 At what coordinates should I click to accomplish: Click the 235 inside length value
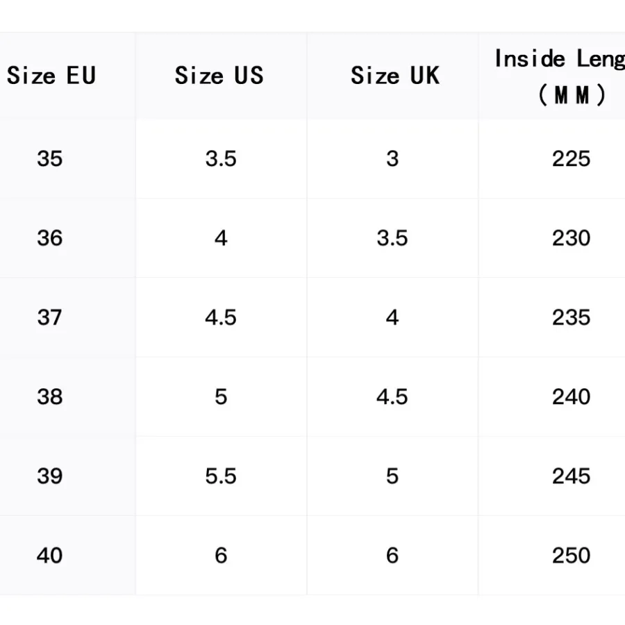pyautogui.click(x=571, y=317)
